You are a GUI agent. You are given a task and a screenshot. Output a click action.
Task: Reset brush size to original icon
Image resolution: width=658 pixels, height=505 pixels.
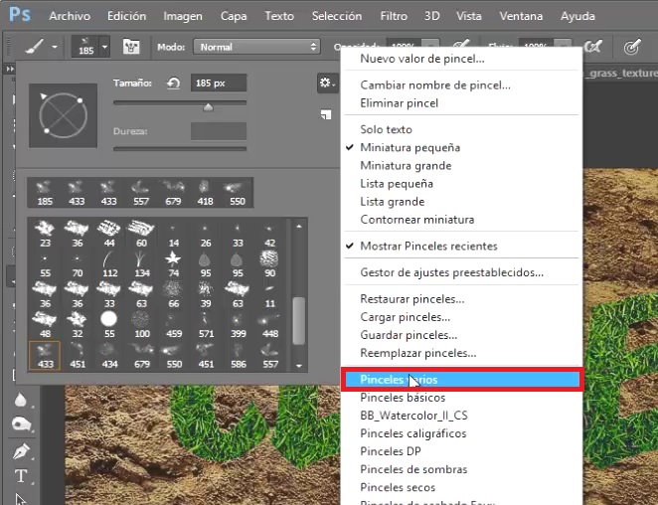(173, 84)
